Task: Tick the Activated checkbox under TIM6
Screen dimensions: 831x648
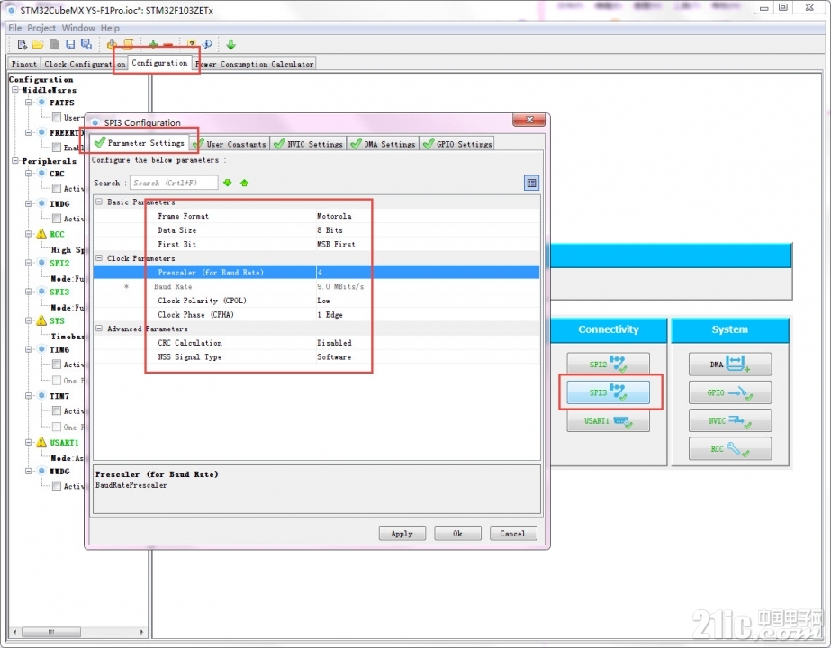Action: click(x=57, y=364)
